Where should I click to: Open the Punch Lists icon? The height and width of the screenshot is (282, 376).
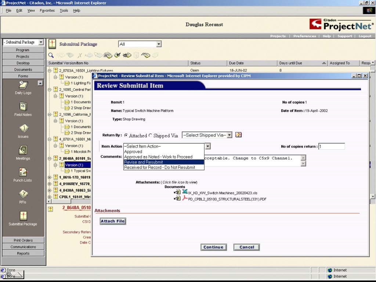click(23, 172)
